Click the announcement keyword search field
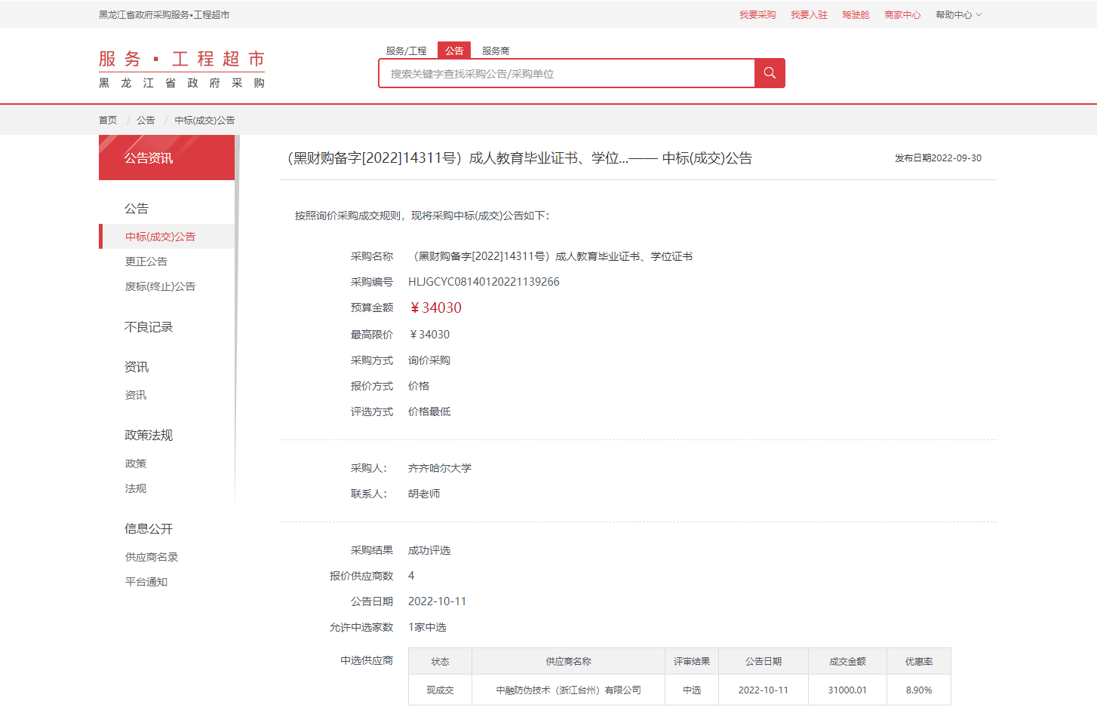Image resolution: width=1097 pixels, height=716 pixels. tap(566, 74)
